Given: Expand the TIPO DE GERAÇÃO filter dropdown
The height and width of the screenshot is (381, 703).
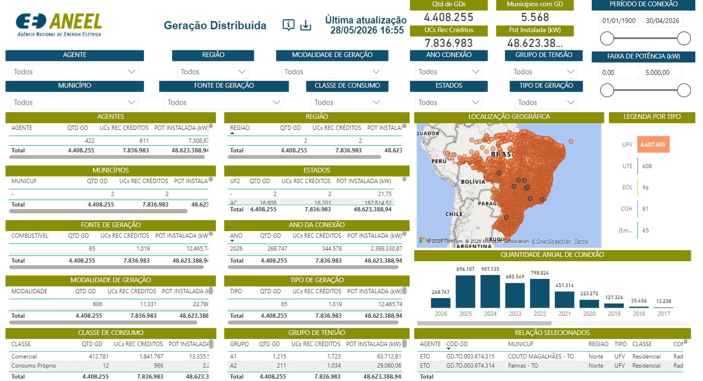Looking at the screenshot, I should point(546,103).
